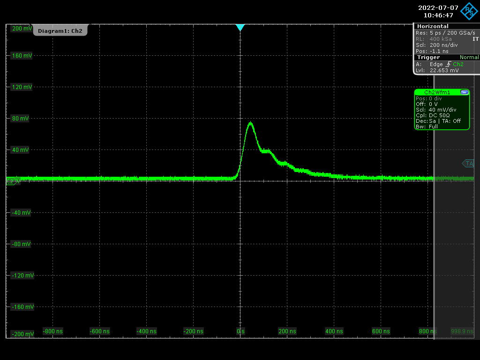
Task: Minimize the Ch2Wfm1 signal box
Action: coord(464,92)
